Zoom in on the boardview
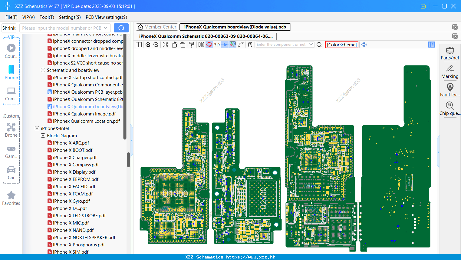461x260 pixels. click(x=148, y=45)
